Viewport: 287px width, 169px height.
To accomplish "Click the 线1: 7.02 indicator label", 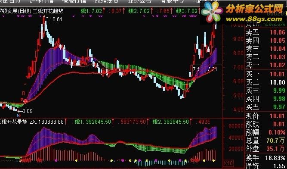I will point(91,11).
